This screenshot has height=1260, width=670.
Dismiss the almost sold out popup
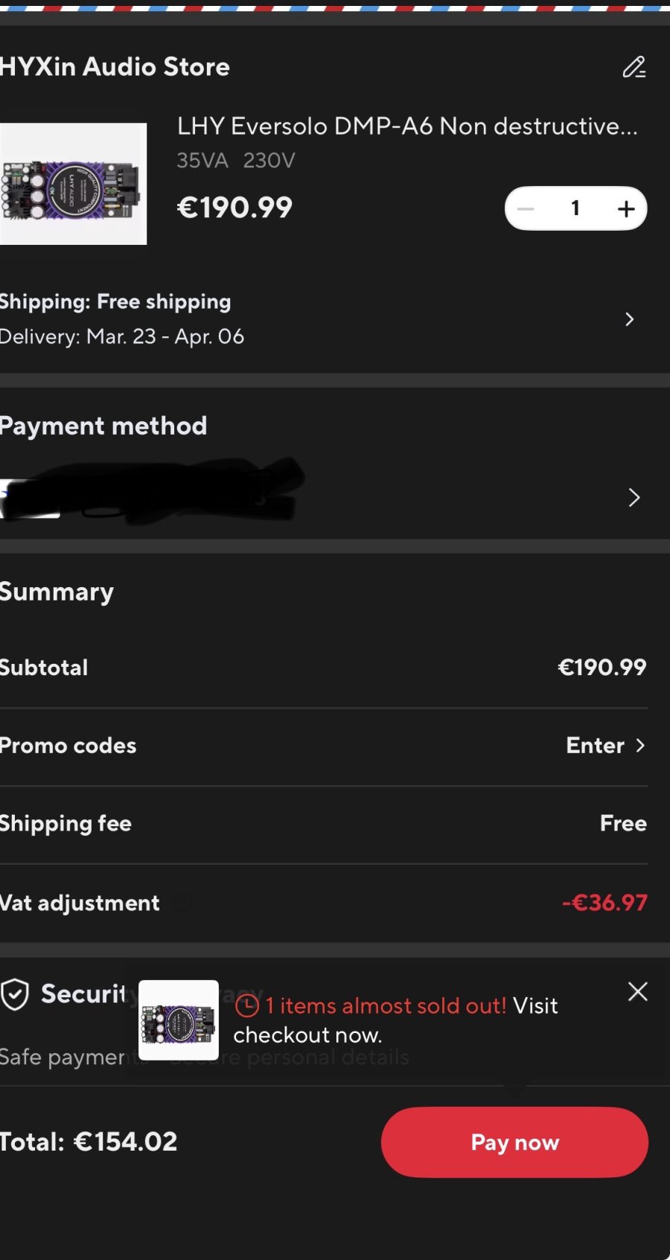click(637, 991)
